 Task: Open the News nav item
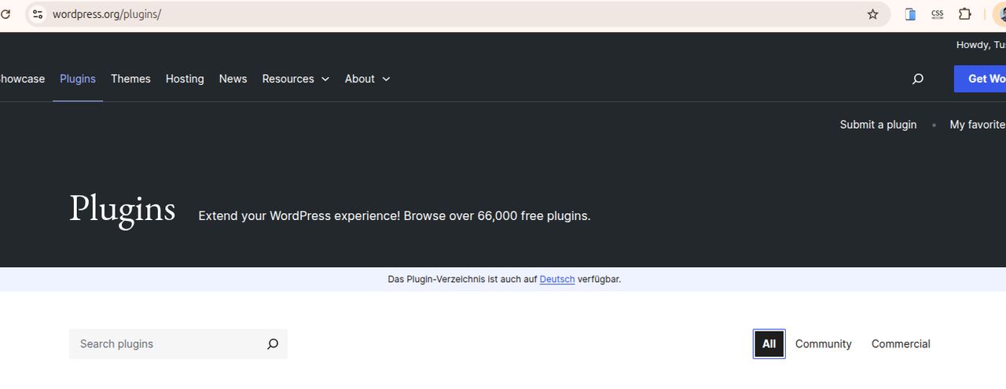pyautogui.click(x=233, y=79)
